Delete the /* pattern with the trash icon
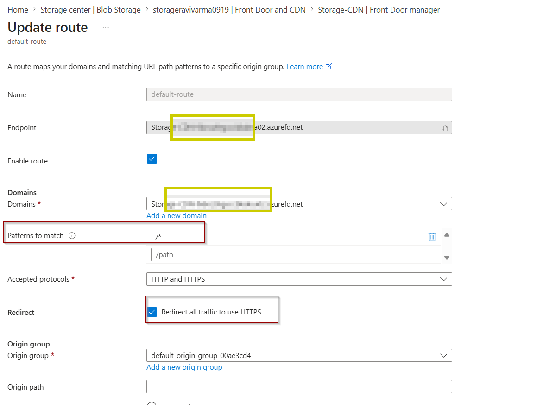This screenshot has height=415, width=543. 432,237
